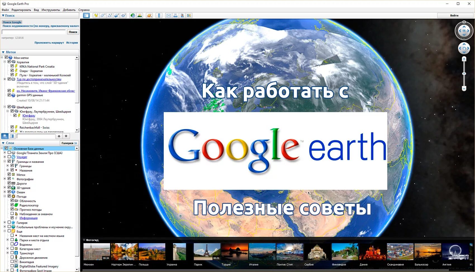Add a path using toolbar icon
The width and height of the screenshot is (475, 272).
110,16
